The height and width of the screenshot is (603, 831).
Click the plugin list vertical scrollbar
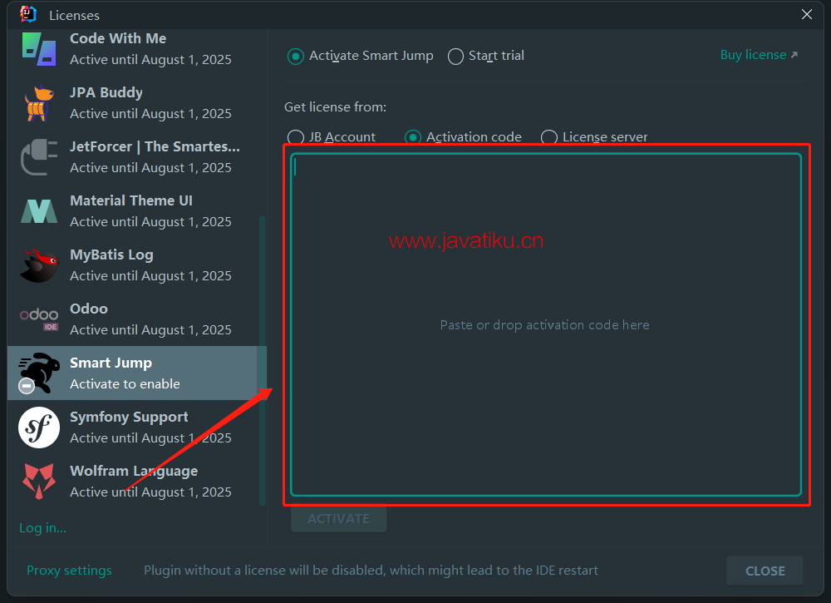tap(263, 358)
